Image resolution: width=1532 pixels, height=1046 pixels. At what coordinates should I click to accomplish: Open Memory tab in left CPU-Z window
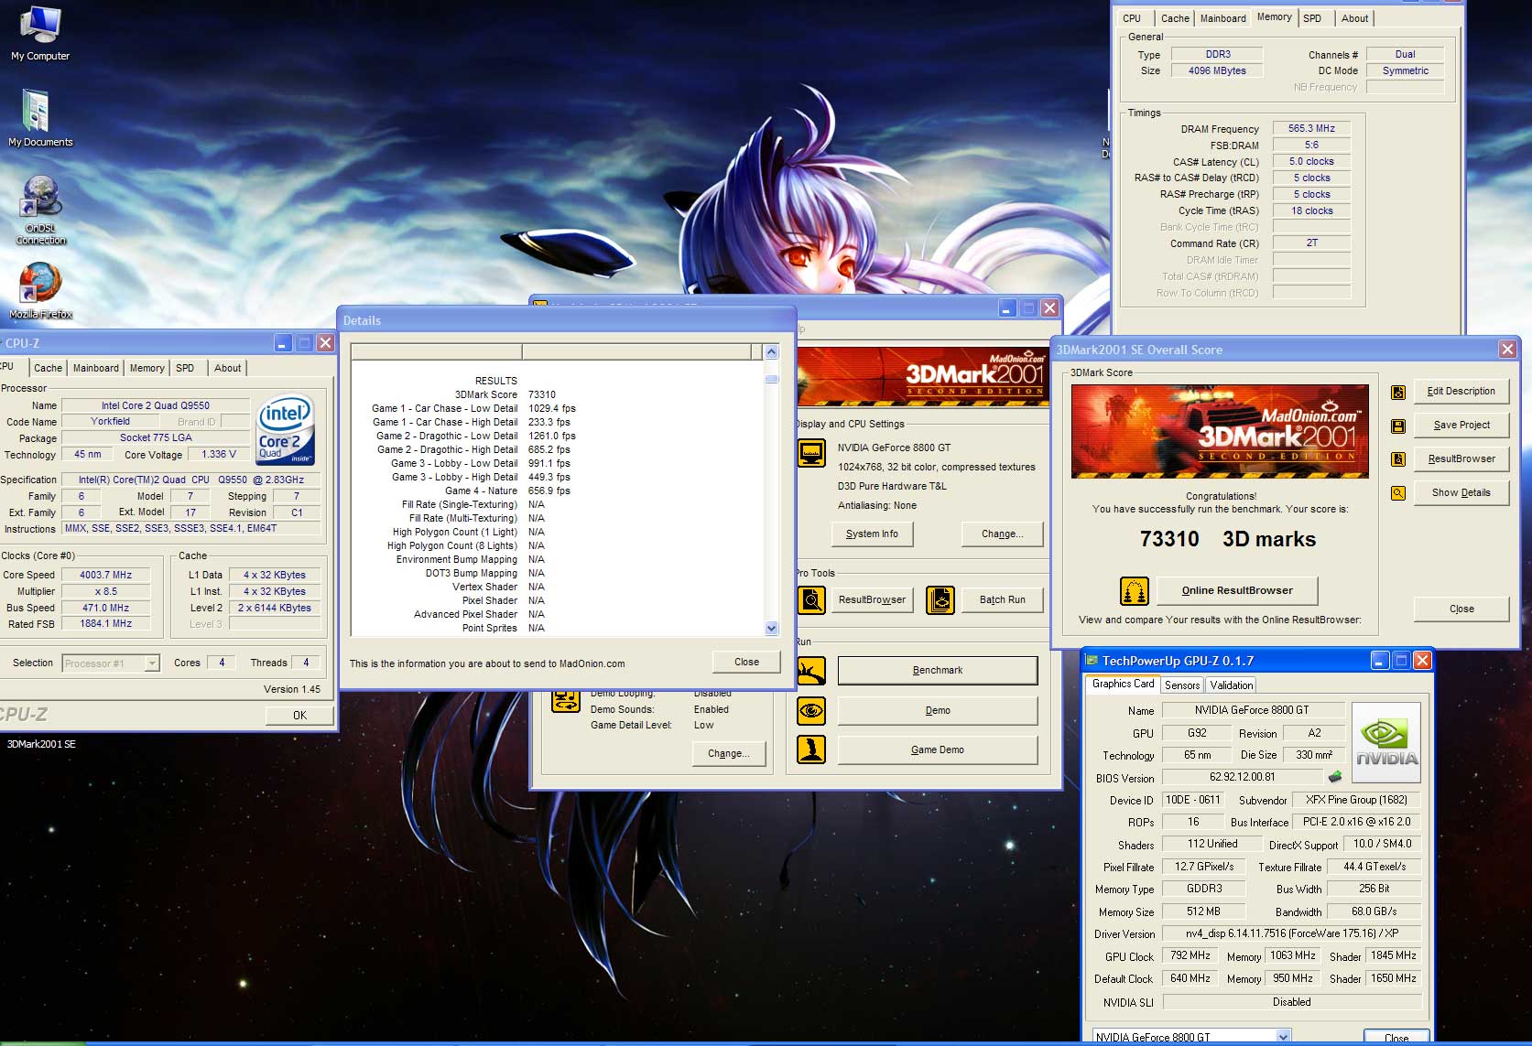[147, 368]
